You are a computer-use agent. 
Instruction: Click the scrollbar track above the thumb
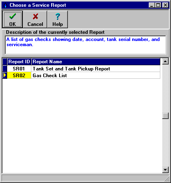click(x=165, y=89)
